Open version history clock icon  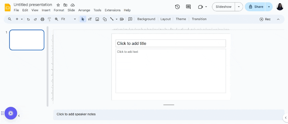(177, 7)
